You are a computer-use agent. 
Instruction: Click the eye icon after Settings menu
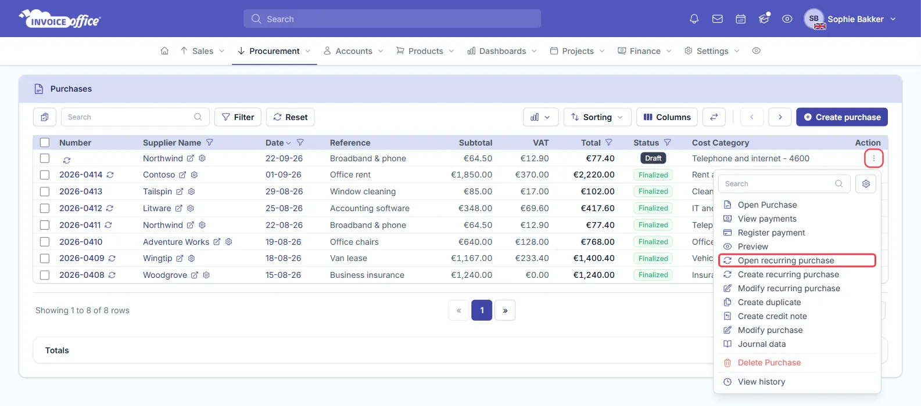[756, 51]
